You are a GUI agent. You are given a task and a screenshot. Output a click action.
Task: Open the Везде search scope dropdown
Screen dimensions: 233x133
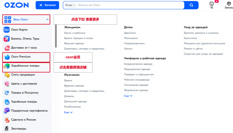tap(70, 5)
